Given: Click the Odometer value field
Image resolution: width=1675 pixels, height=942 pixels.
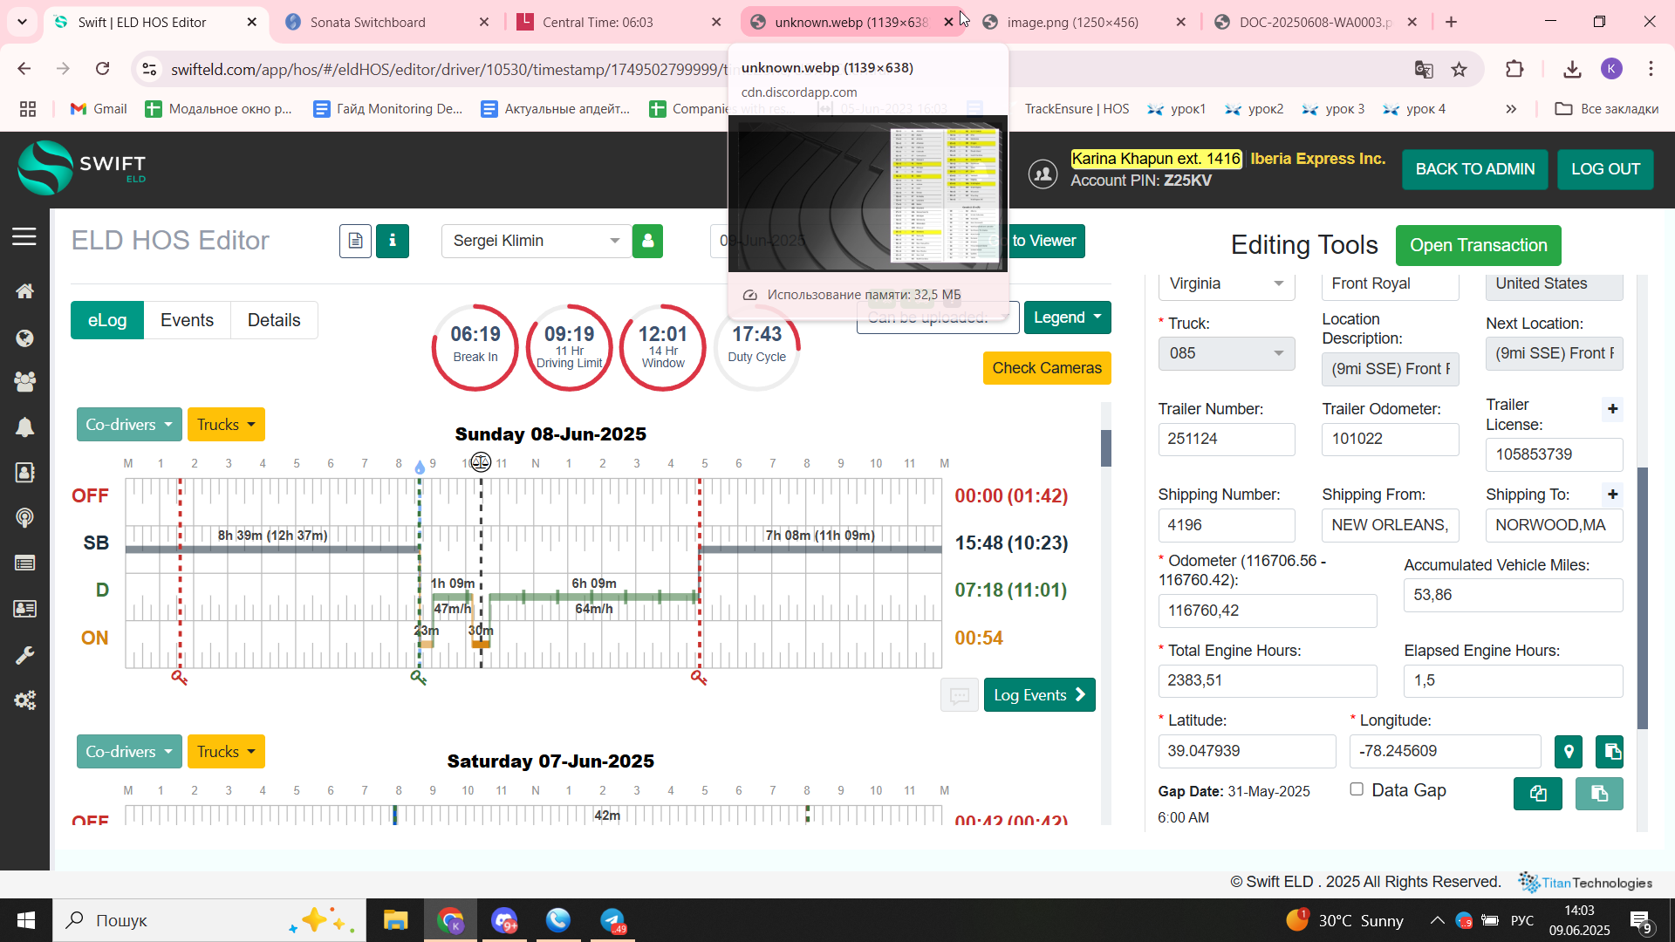Looking at the screenshot, I should point(1267,611).
